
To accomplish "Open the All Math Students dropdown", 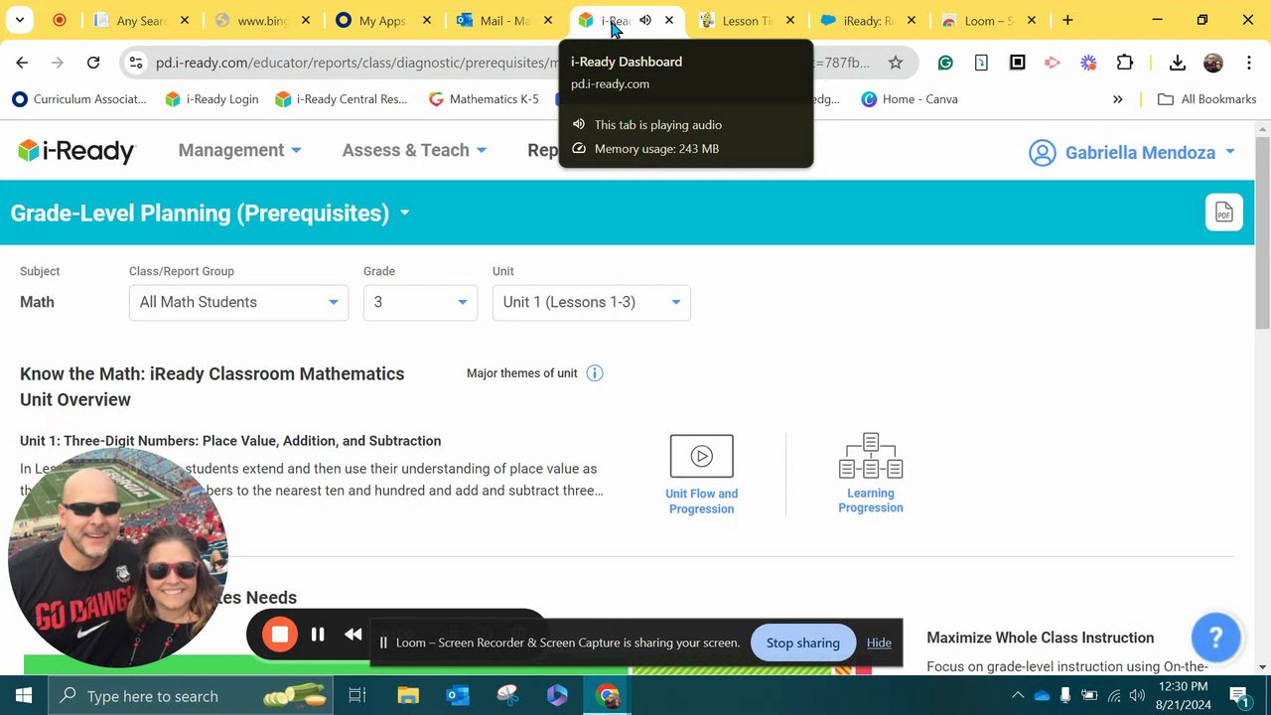I will pos(238,302).
